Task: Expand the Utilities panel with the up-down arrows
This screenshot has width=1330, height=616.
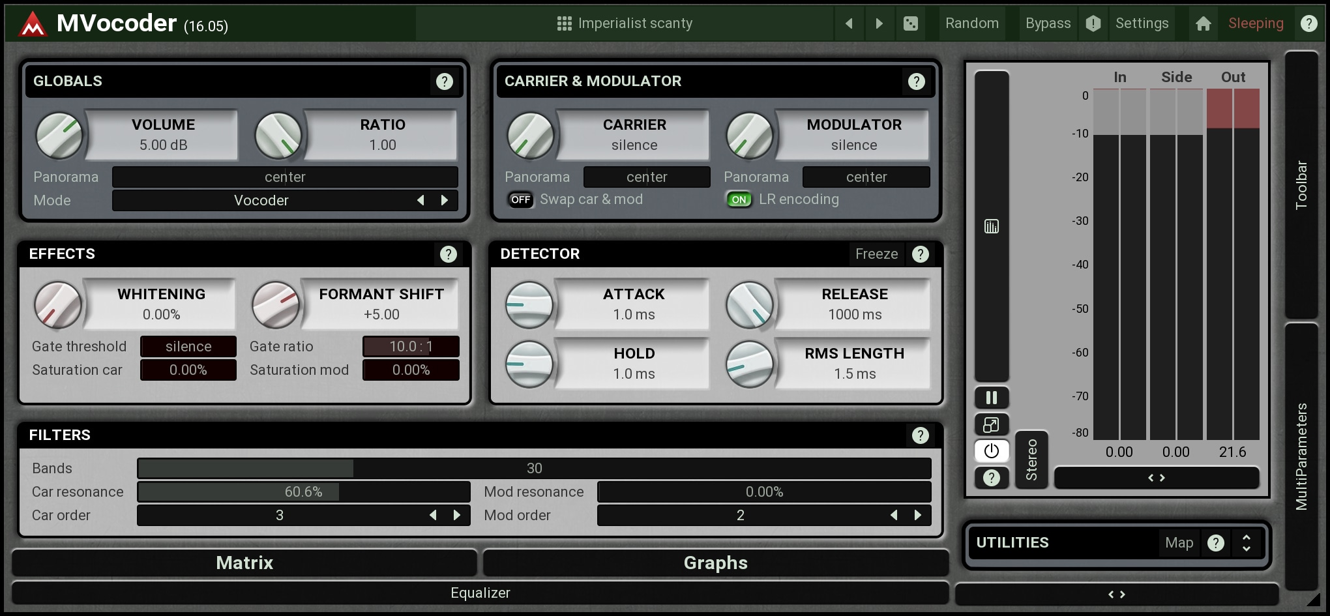Action: pyautogui.click(x=1247, y=543)
